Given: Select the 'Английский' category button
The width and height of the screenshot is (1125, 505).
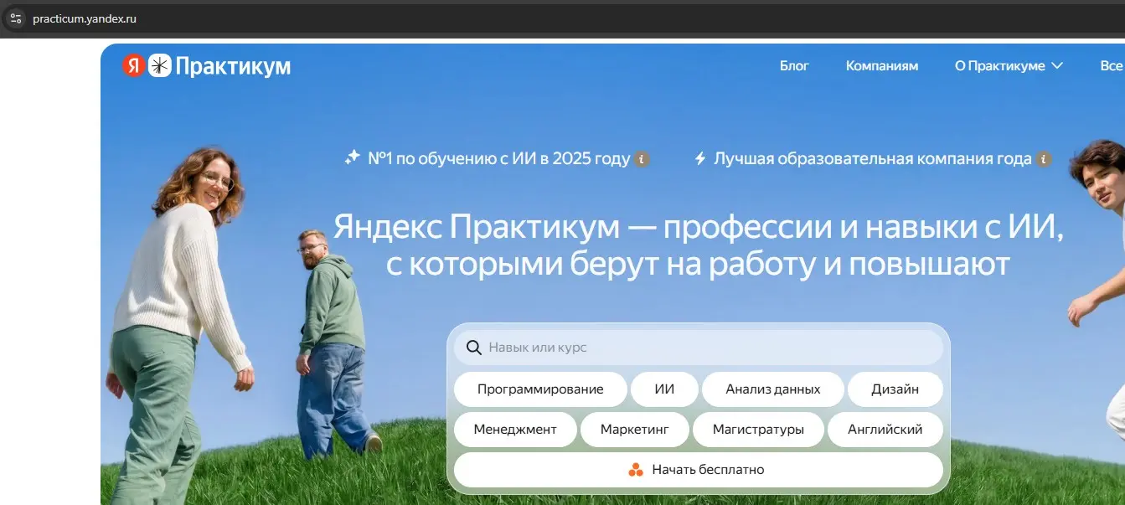Looking at the screenshot, I should (885, 430).
